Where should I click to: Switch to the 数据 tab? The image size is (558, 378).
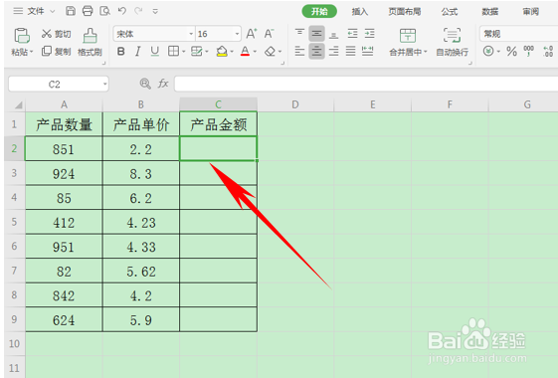coord(489,12)
